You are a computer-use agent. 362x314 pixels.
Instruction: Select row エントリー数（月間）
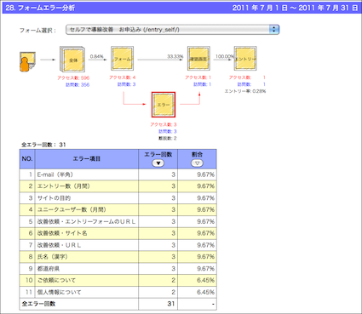pyautogui.click(x=118, y=186)
